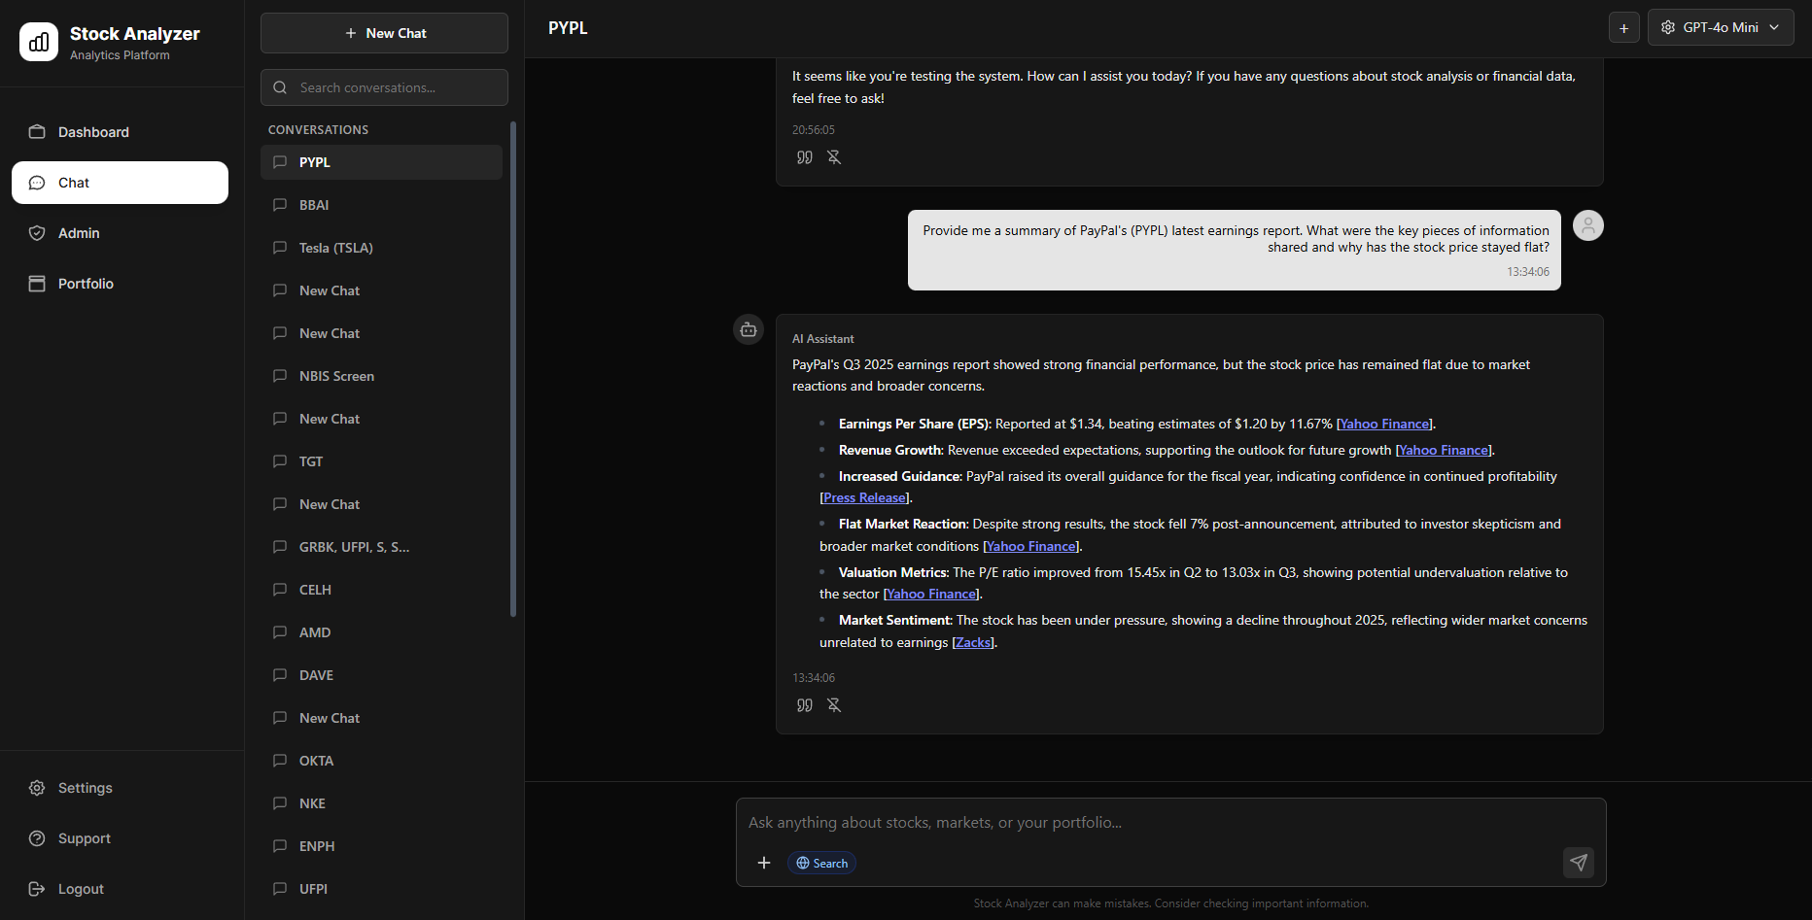The width and height of the screenshot is (1812, 920).
Task: Click the plus button beside the model selector
Action: click(x=1623, y=28)
